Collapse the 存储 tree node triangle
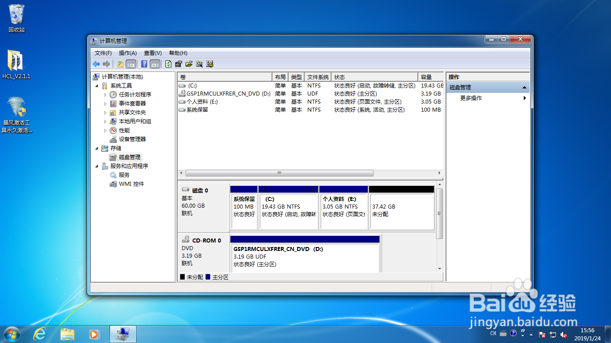Image resolution: width=611 pixels, height=343 pixels. coord(97,148)
